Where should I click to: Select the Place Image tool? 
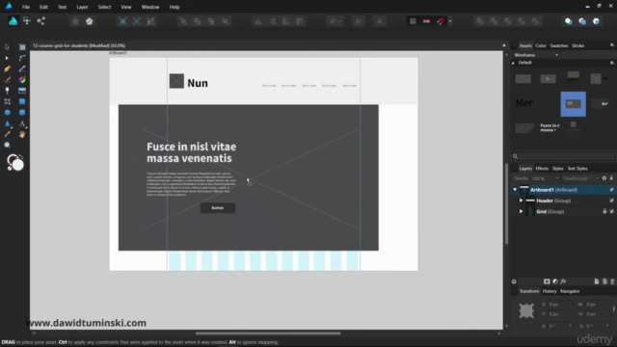[22, 91]
